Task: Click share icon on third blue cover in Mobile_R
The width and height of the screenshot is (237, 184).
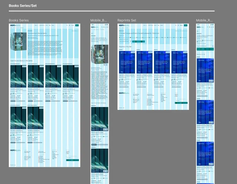Action: tap(210, 164)
